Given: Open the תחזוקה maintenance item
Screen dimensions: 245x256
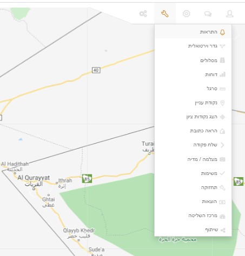Looking at the screenshot, I should (193, 187).
